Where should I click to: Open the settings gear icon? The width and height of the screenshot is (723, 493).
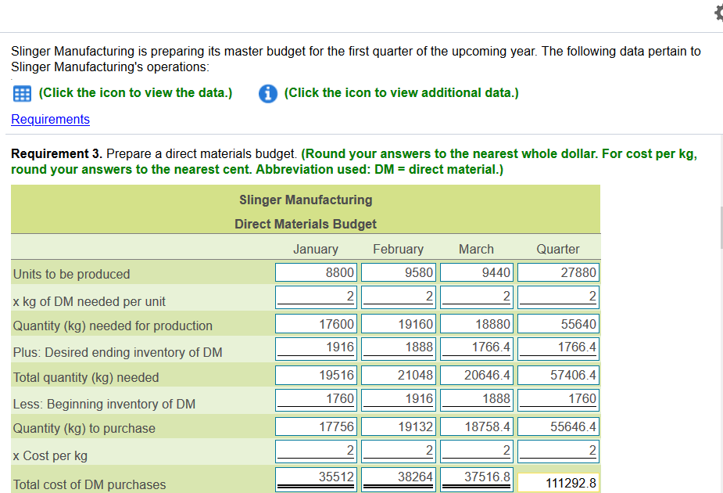pyautogui.click(x=718, y=13)
